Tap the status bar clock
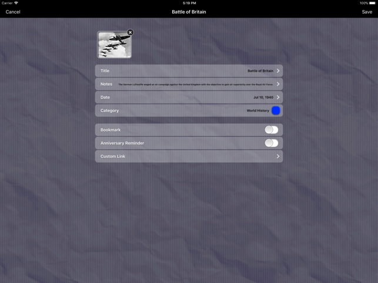The image size is (378, 283). click(x=189, y=3)
